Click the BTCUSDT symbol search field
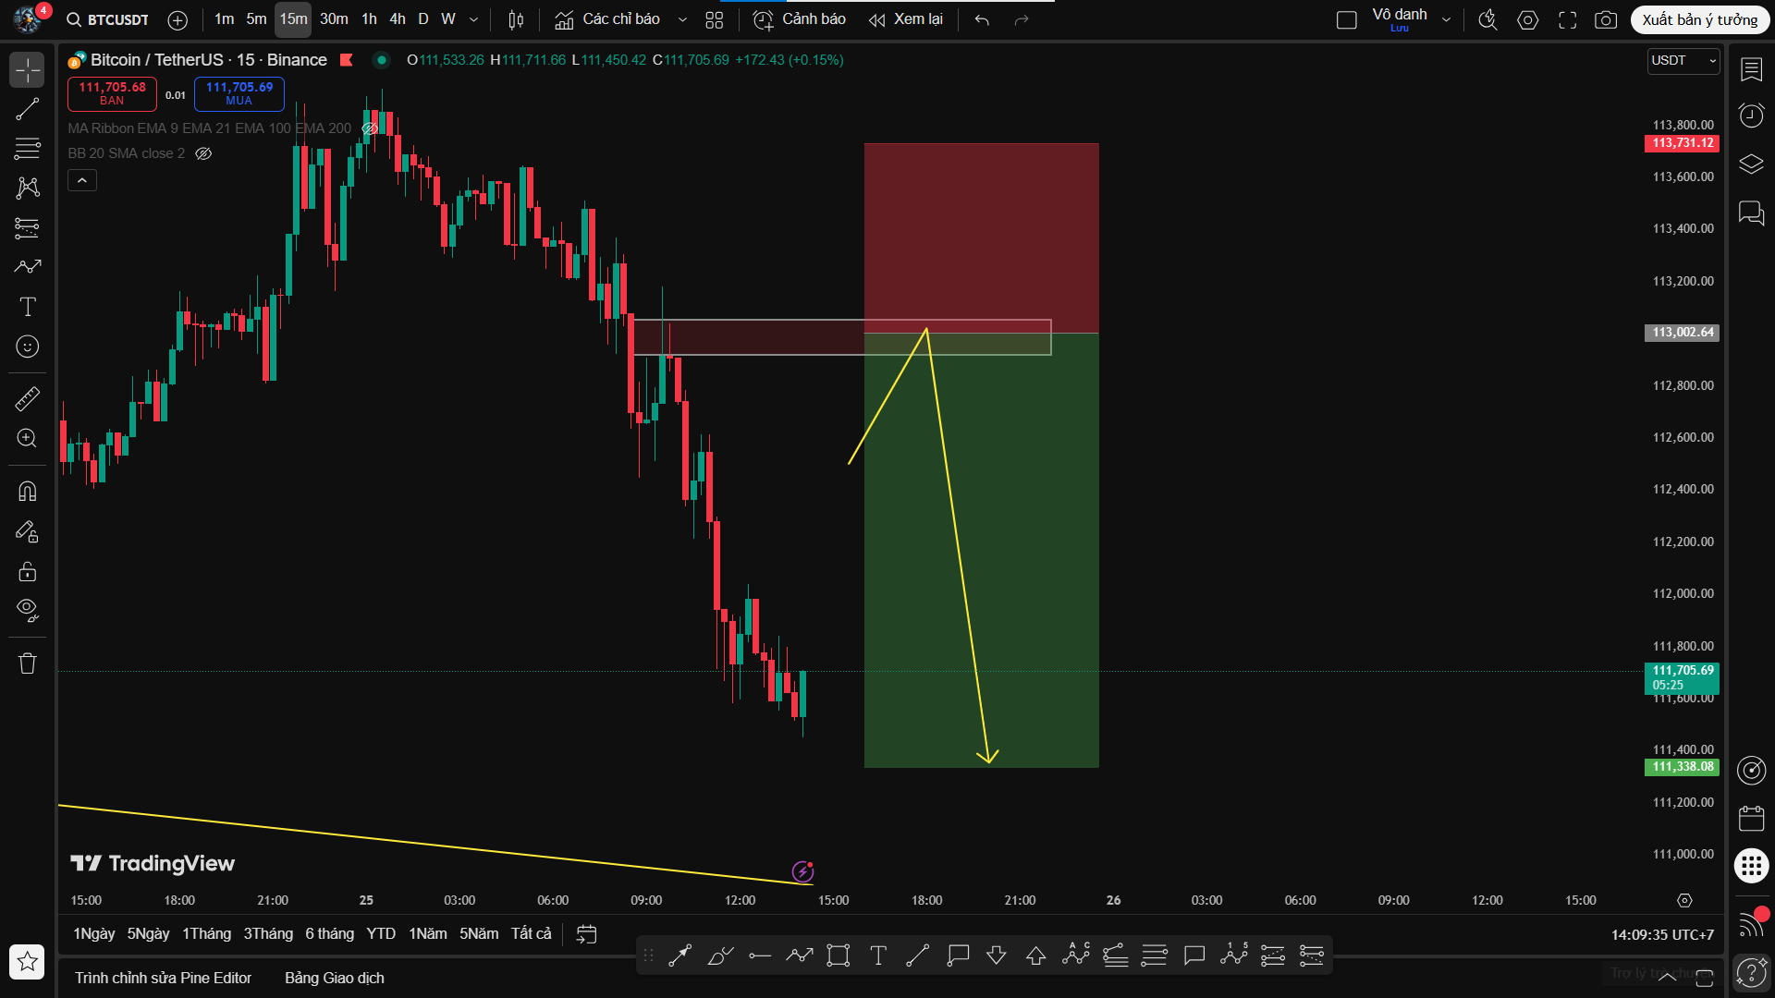 point(116,19)
